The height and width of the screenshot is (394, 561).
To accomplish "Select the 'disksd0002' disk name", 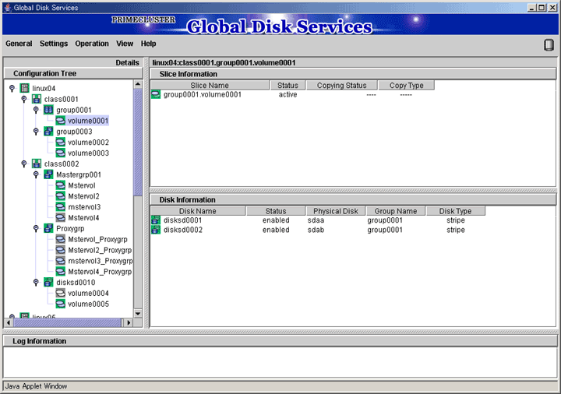I will click(x=183, y=230).
